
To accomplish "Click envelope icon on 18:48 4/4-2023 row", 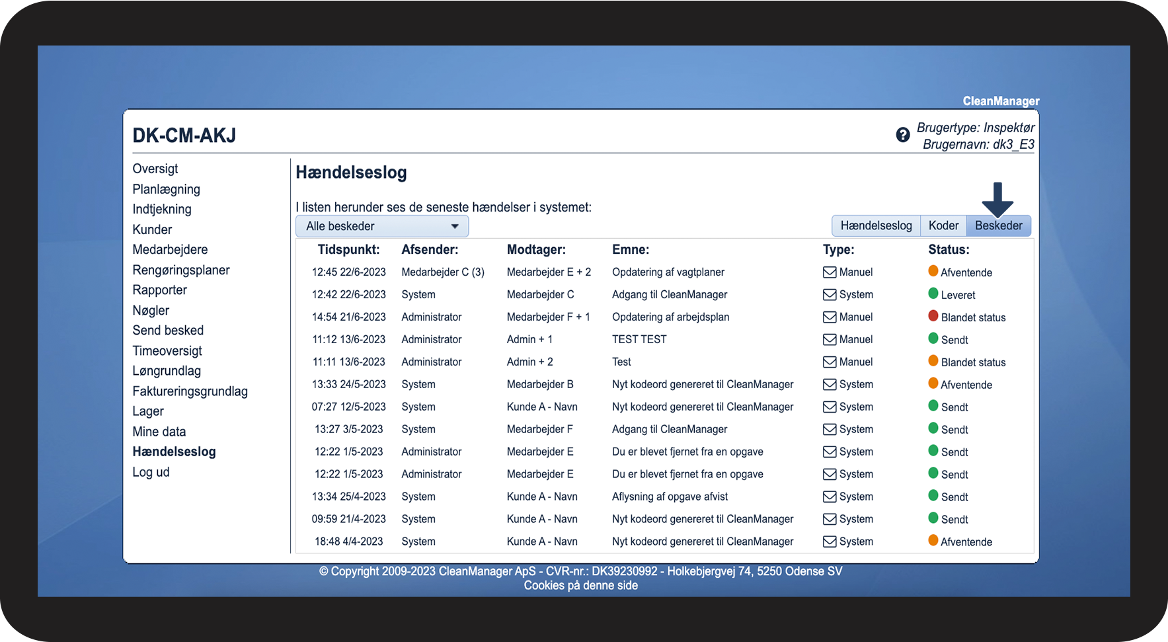I will [830, 542].
